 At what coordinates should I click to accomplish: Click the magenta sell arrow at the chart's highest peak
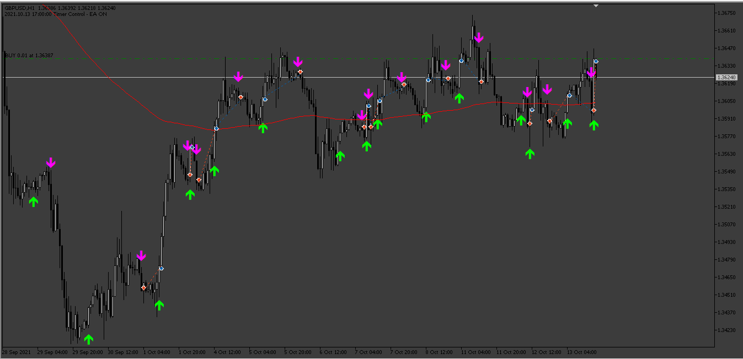pyautogui.click(x=479, y=37)
